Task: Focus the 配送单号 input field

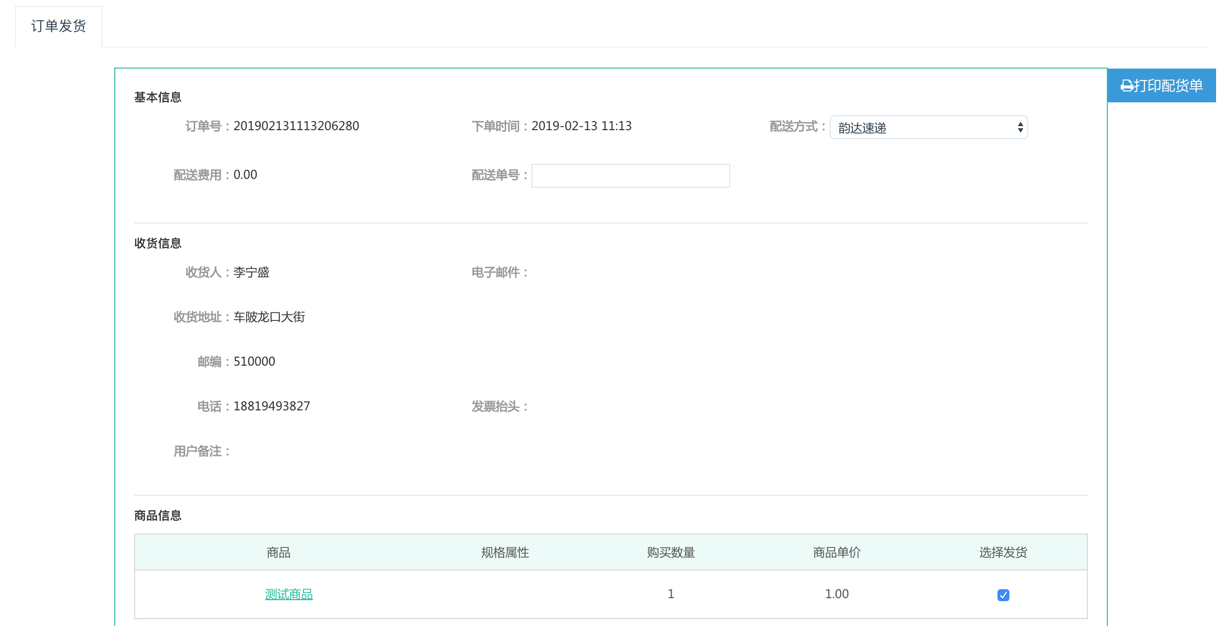Action: [x=630, y=176]
